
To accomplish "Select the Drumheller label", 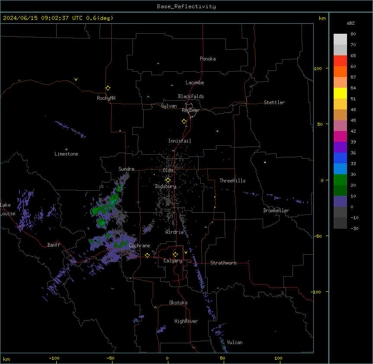I will (x=276, y=211).
